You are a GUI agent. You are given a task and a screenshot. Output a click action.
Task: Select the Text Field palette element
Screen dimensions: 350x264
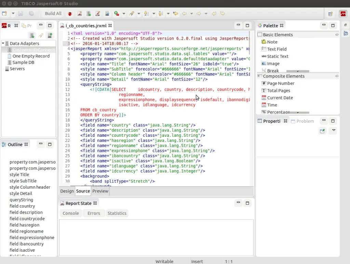(277, 49)
